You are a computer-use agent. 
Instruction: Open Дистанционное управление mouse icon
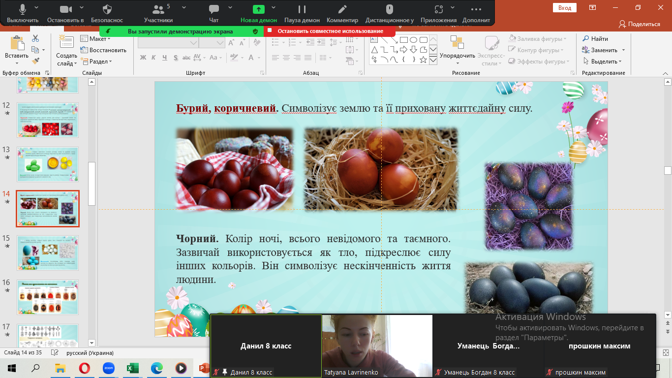pos(390,9)
